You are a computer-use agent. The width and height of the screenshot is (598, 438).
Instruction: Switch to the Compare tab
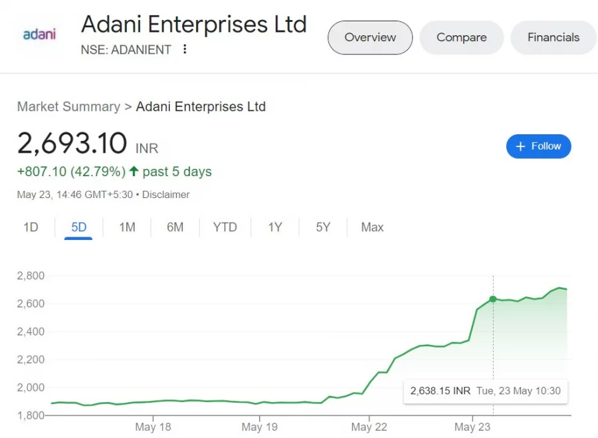point(462,37)
